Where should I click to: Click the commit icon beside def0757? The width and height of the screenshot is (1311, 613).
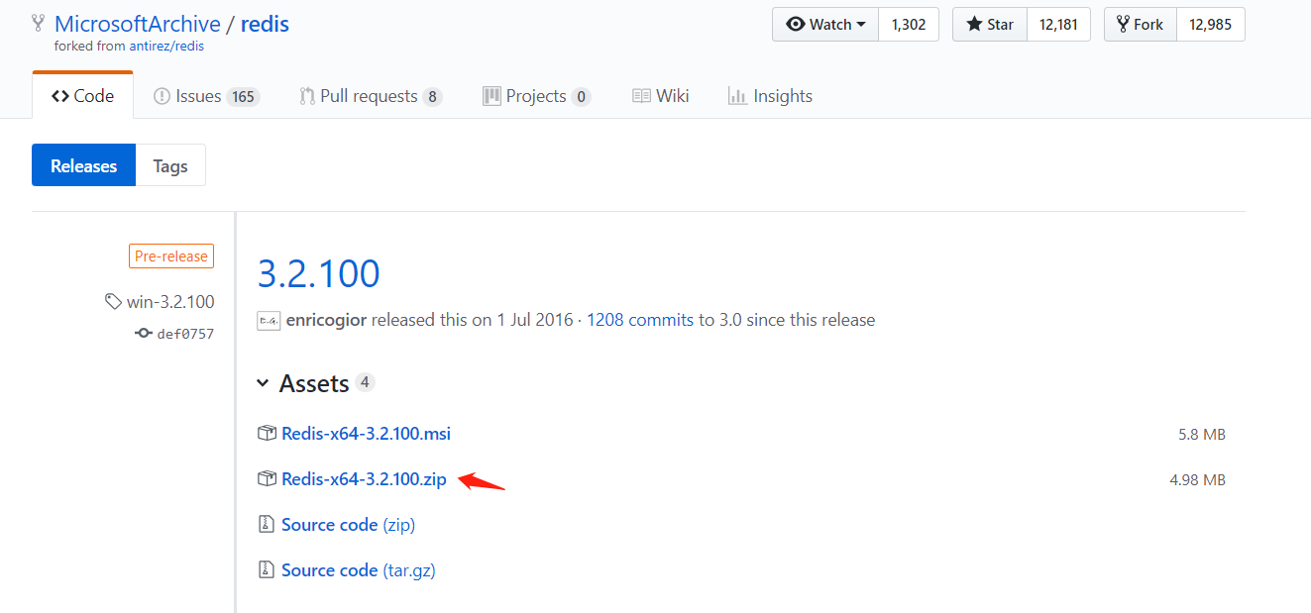tap(144, 334)
